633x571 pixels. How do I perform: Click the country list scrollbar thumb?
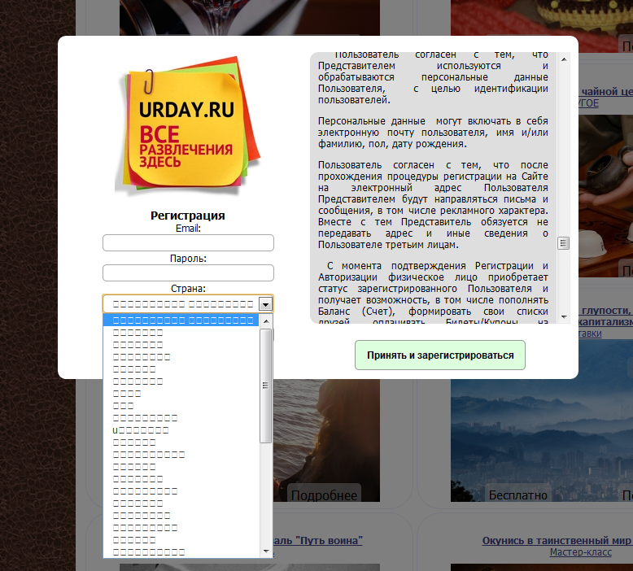(x=265, y=386)
